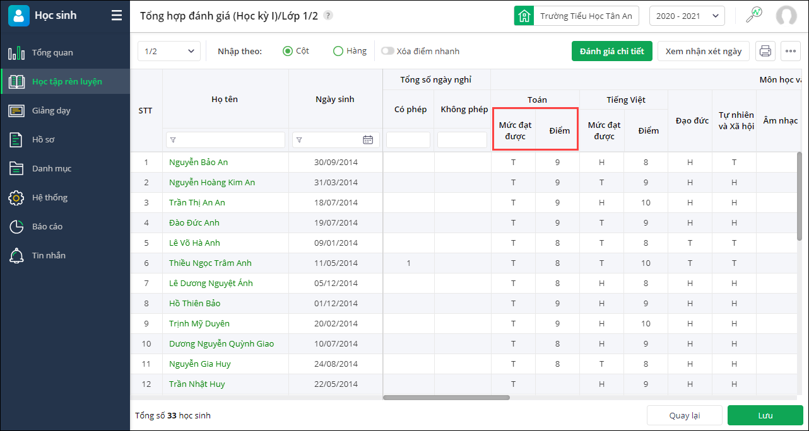The height and width of the screenshot is (431, 809).
Task: Click the horizontal scrollbar under the table
Action: point(446,398)
